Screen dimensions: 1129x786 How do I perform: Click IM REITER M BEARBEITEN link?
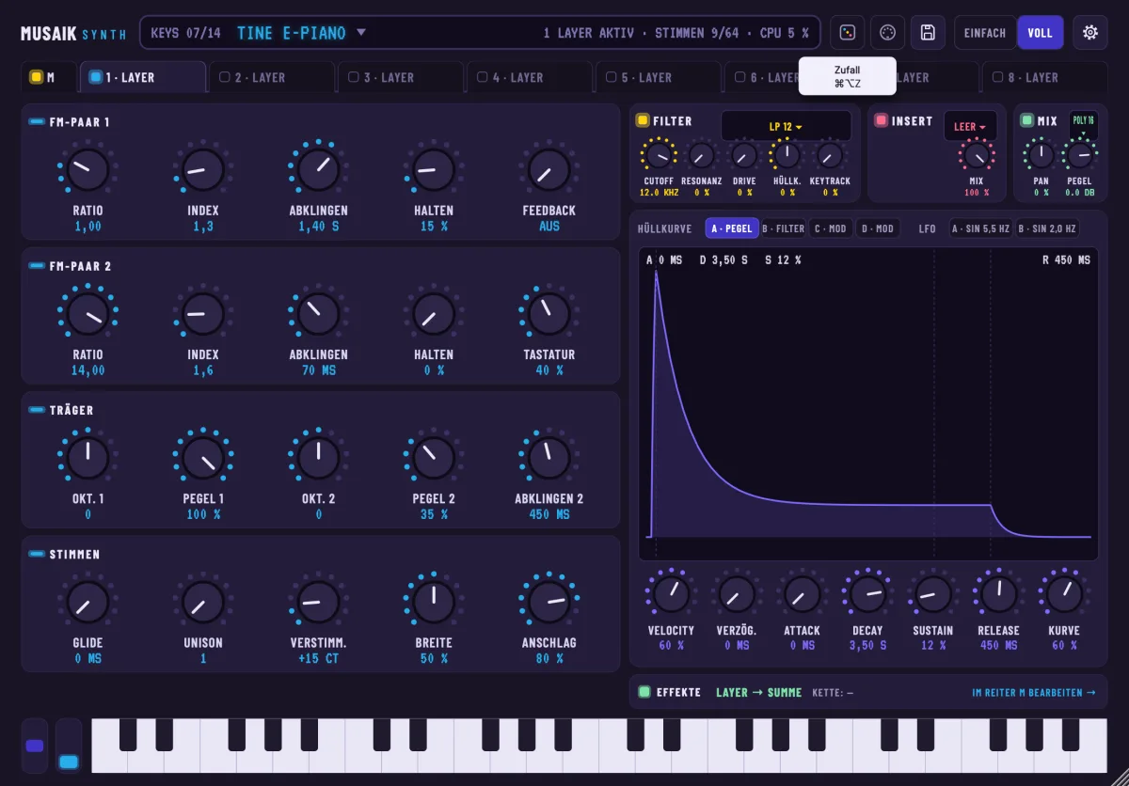[1034, 692]
